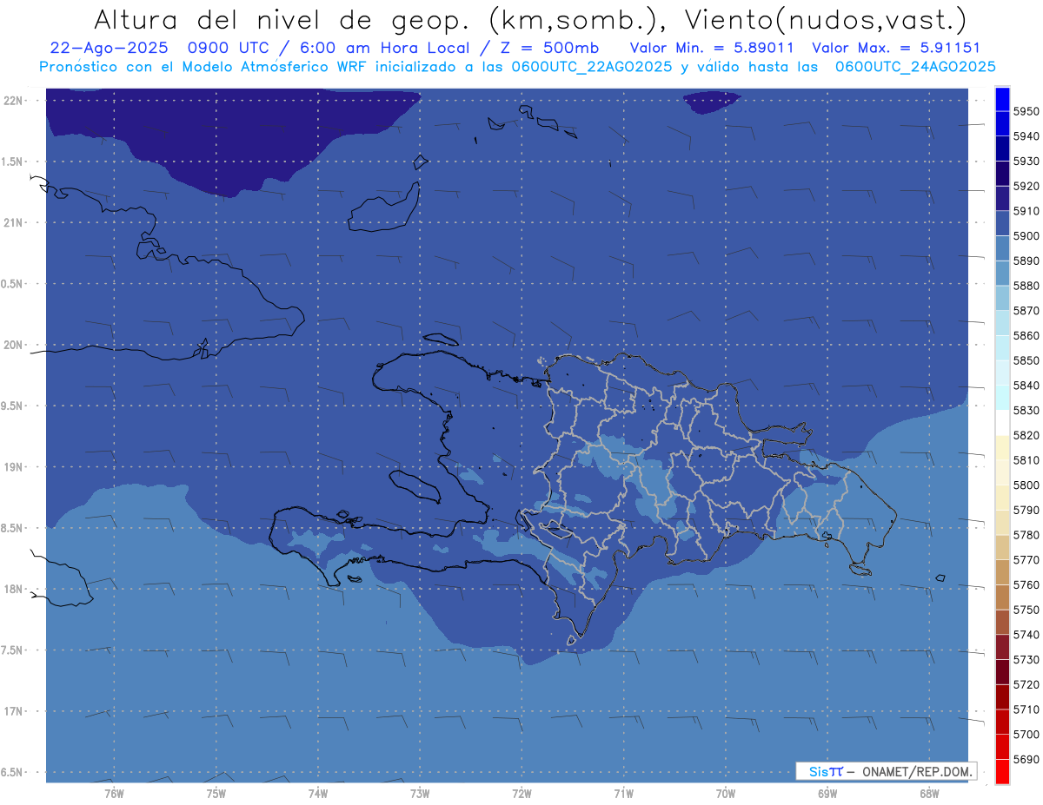Pick the cream band between 5810 and 5820

(x=1002, y=447)
